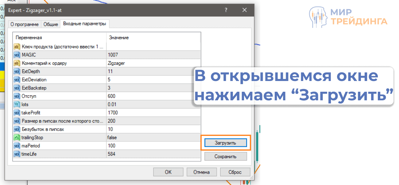Confirm settings with the OK button
The height and width of the screenshot is (185, 399).
(168, 172)
